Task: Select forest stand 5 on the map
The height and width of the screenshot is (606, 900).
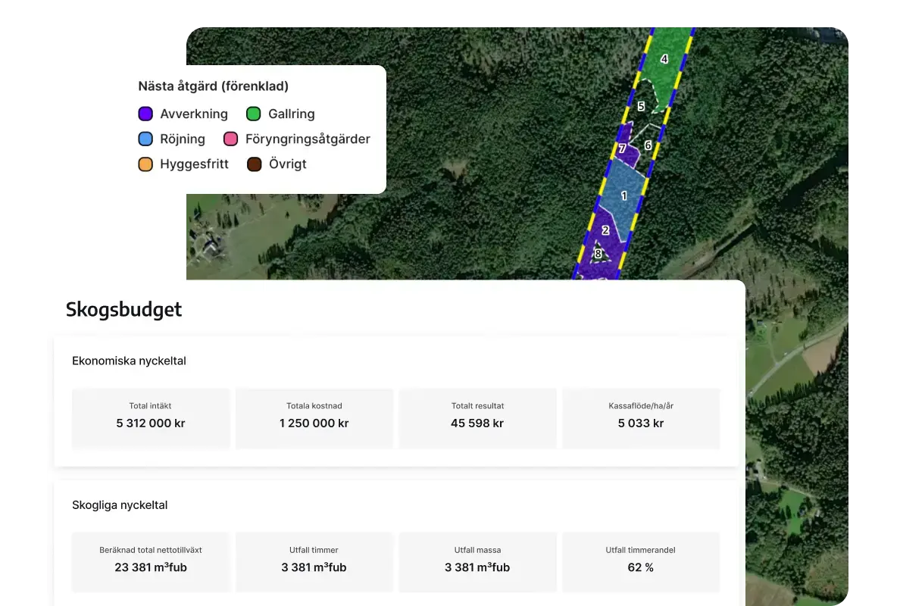Action: pyautogui.click(x=641, y=107)
